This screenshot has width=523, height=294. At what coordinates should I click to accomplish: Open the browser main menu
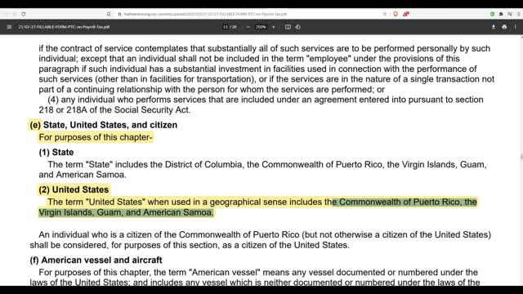coord(518,14)
